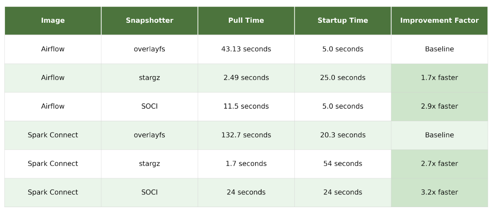
Task: Click the 54 seconds startup time cell
Action: pyautogui.click(x=343, y=164)
